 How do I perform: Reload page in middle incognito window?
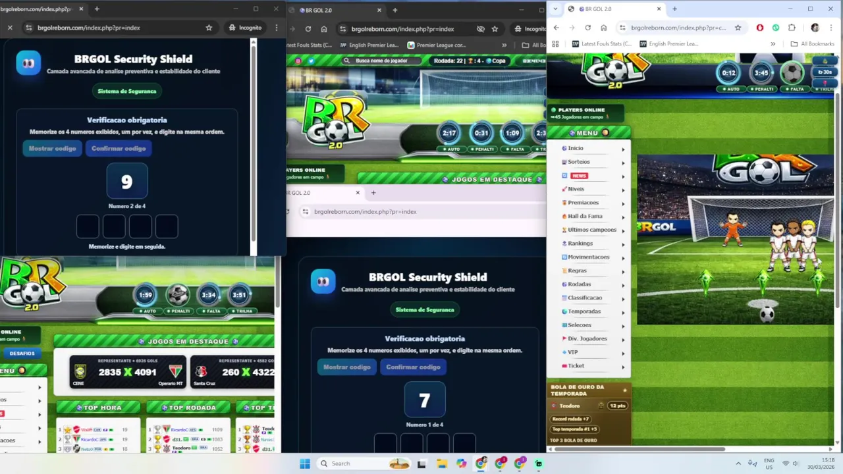308,29
